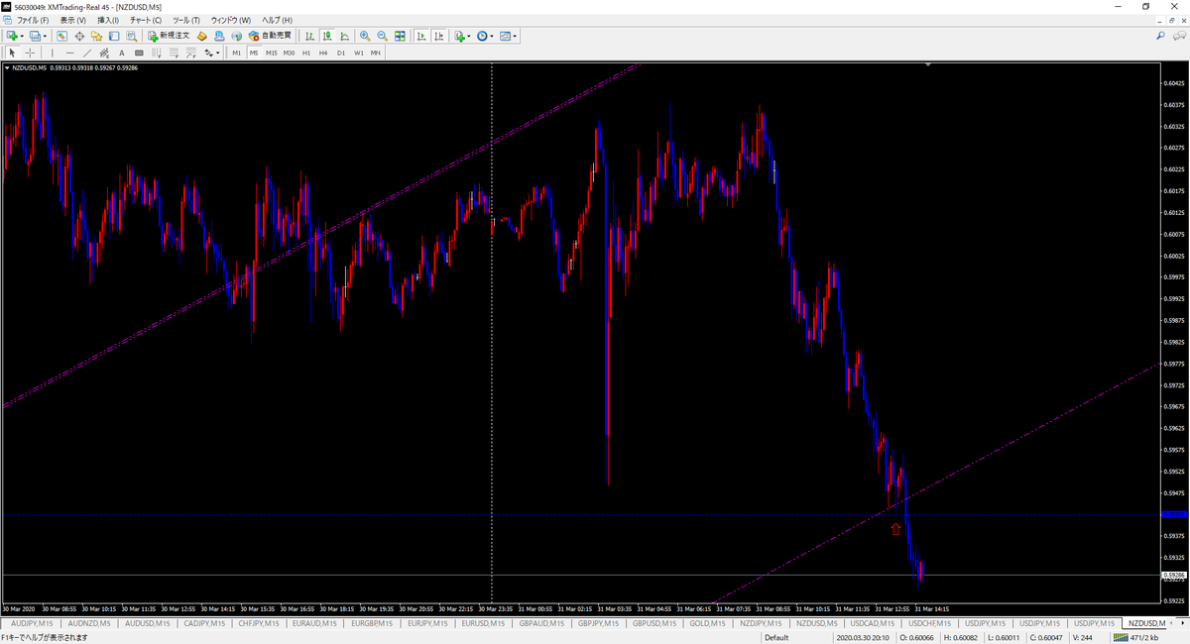Screen dimensions: 1190x644
Task: Open the Market Watch window
Action: click(x=61, y=36)
